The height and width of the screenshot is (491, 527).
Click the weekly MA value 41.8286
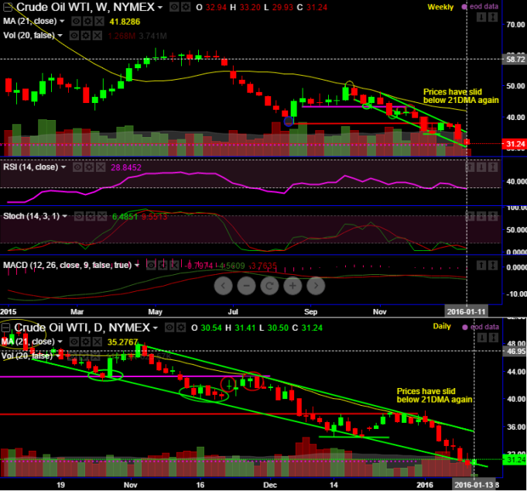tap(125, 22)
